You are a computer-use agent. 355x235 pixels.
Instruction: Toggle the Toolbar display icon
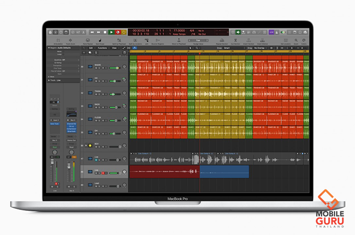click(x=66, y=32)
